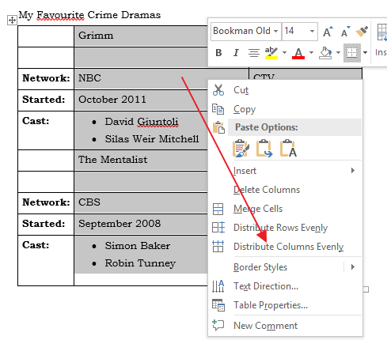Click the Distribute Rows Evenly icon

(218, 228)
